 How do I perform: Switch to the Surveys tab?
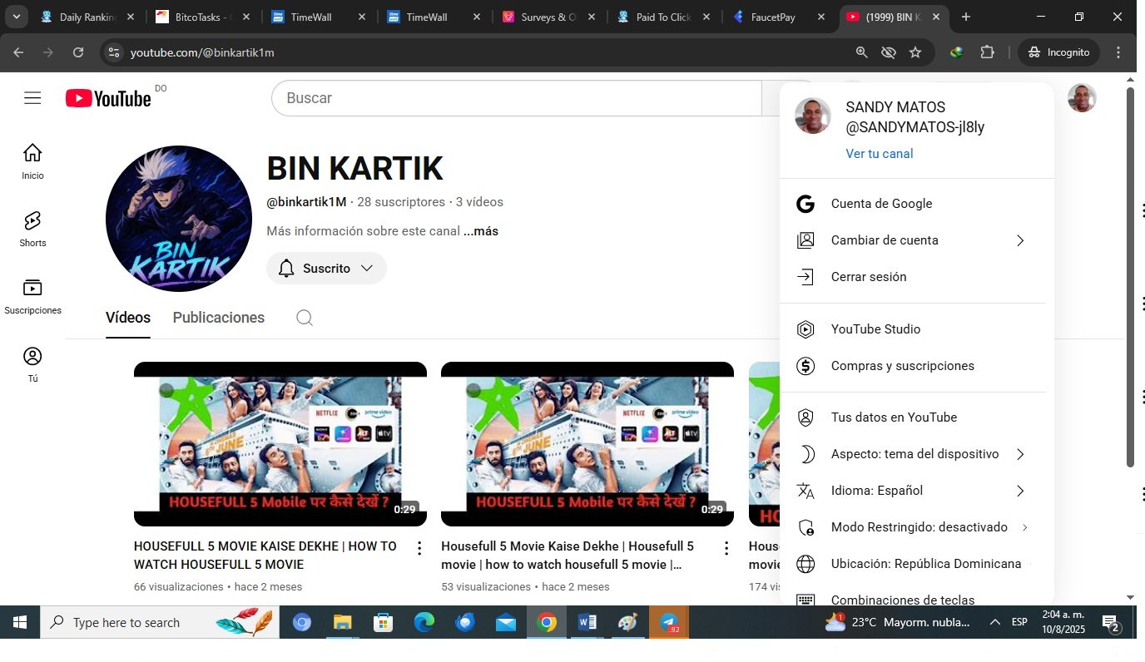(549, 17)
